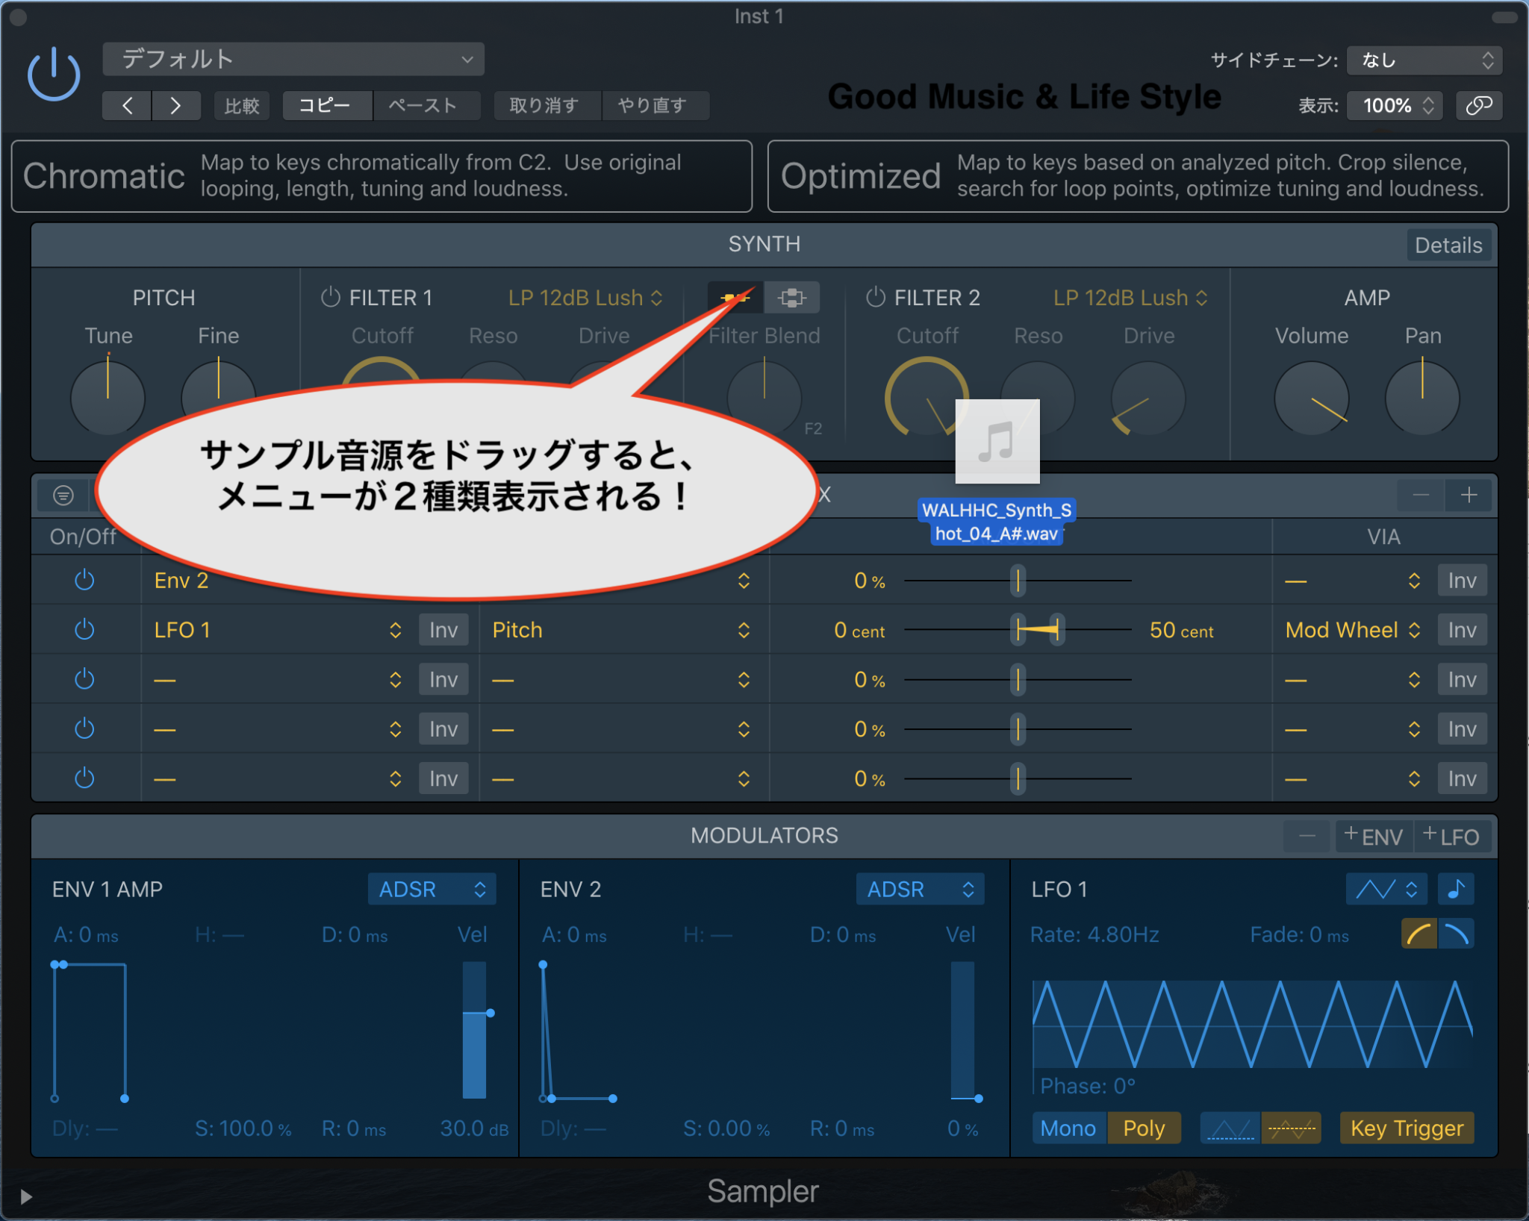Click the link icon beside the zoom control

(x=1480, y=105)
